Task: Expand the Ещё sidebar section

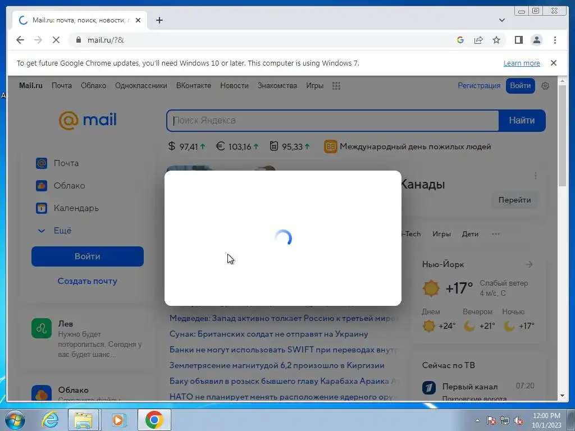Action: pos(54,231)
